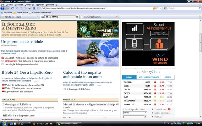Click the GALLERY camera icon
Image resolution: width=202 pixels, height=126 pixels.
point(3,58)
